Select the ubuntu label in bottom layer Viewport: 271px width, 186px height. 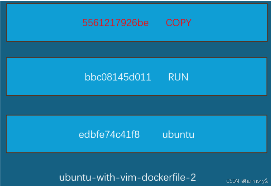[x=178, y=134]
